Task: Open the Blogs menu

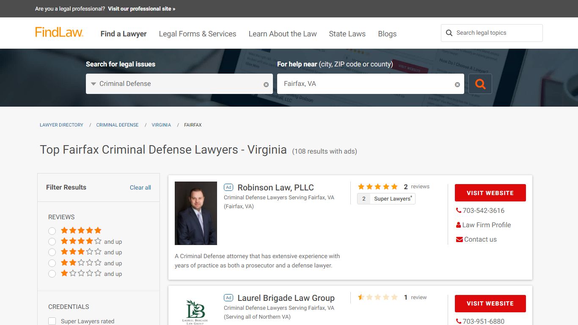Action: 387,34
